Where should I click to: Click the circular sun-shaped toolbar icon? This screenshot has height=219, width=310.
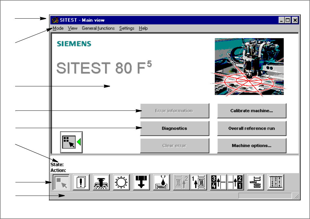coord(121,182)
